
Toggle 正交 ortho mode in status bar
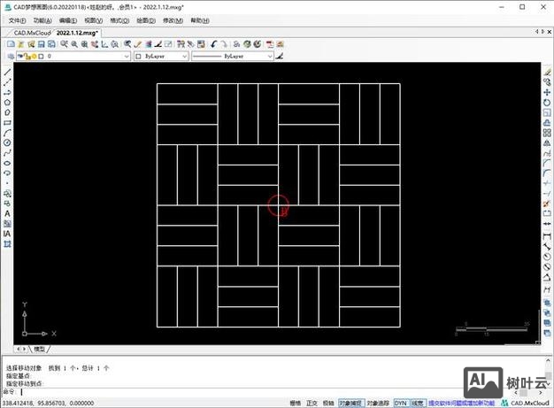(312, 402)
